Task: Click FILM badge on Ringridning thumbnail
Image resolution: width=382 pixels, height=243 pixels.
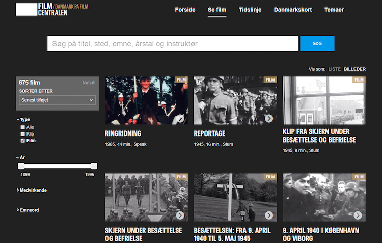Action: 181,80
